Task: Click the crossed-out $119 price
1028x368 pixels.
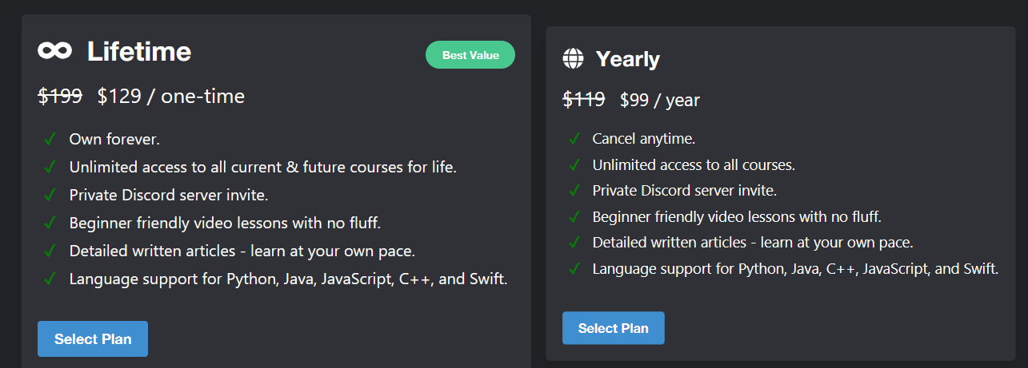Action: tap(584, 100)
